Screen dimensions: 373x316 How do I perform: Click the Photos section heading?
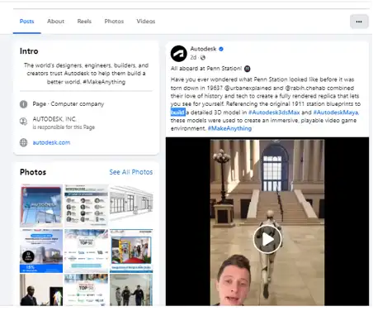33,172
